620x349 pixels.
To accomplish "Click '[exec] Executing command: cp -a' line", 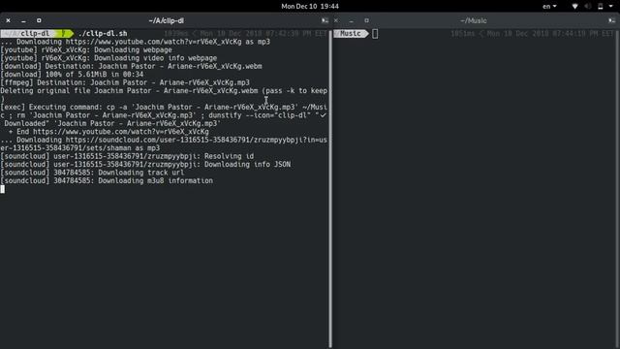I will (164, 108).
